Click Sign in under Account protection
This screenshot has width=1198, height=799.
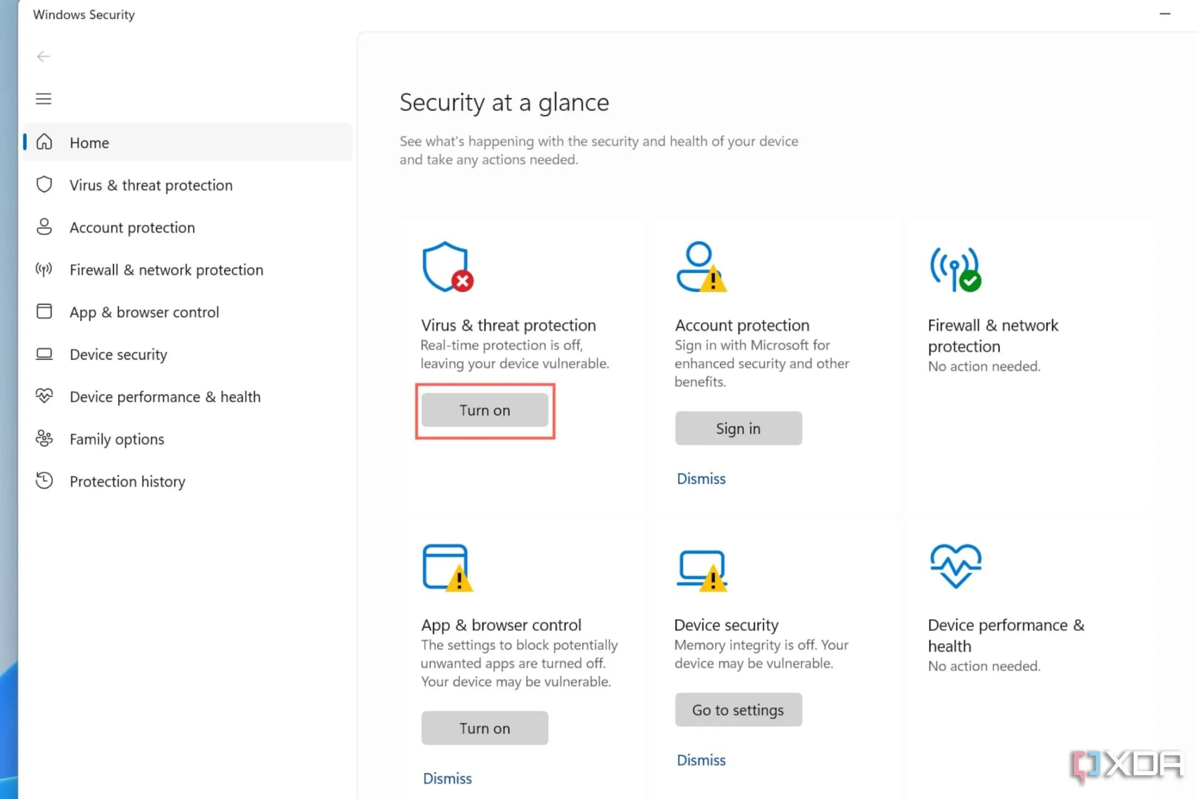pyautogui.click(x=738, y=429)
